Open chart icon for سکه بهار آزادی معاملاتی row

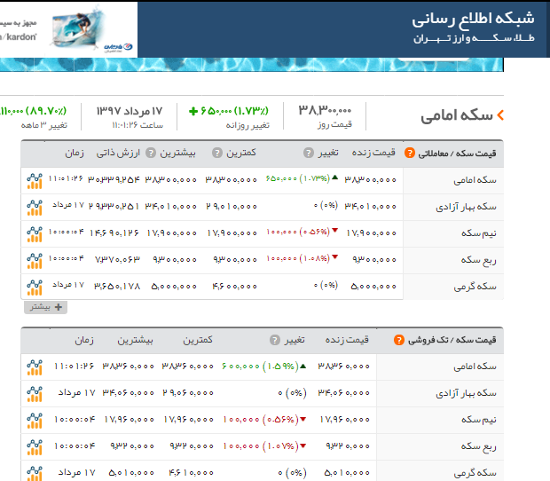click(x=35, y=208)
